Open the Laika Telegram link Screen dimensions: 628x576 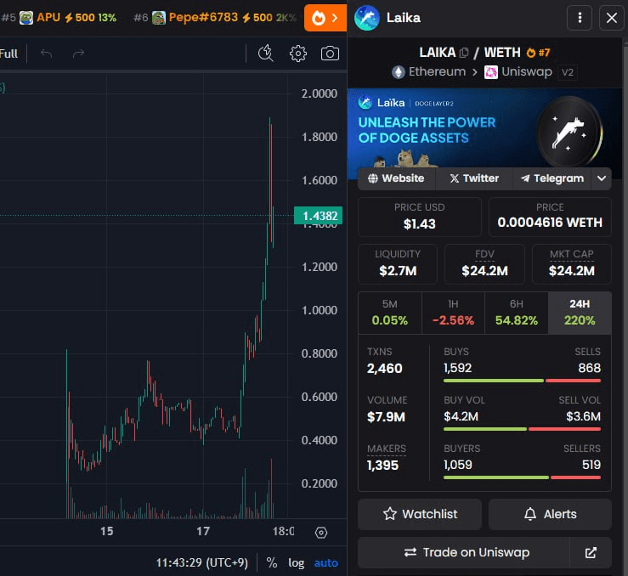click(552, 178)
